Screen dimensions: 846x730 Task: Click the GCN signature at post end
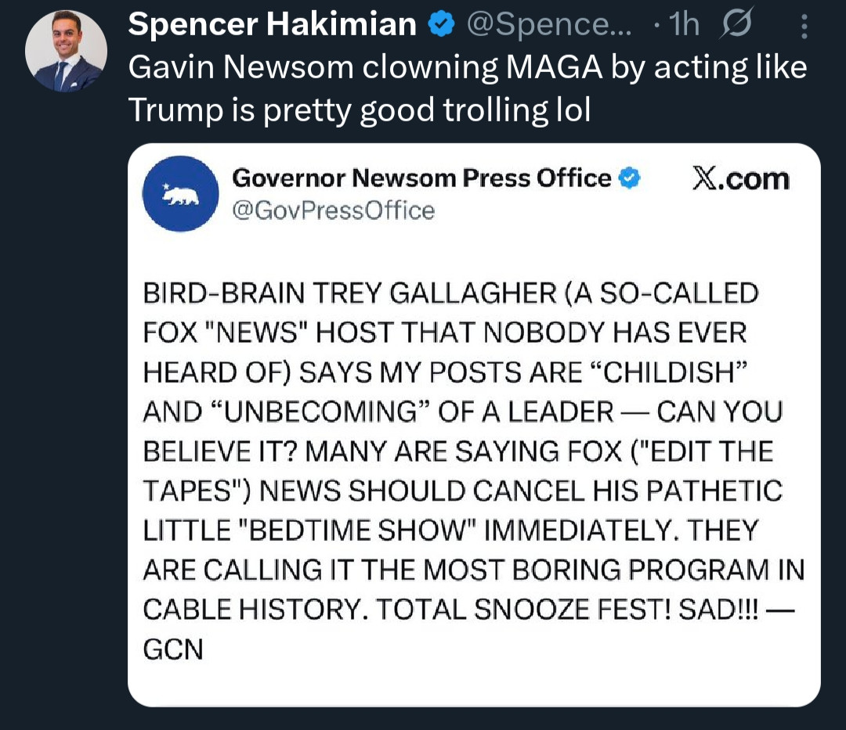(x=173, y=649)
